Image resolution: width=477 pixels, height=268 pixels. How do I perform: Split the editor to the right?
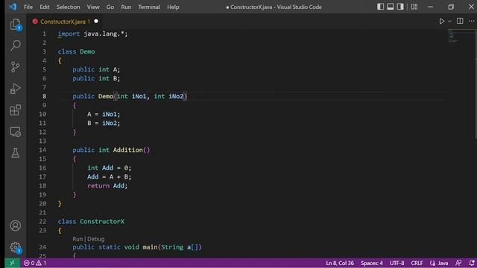coord(460,21)
